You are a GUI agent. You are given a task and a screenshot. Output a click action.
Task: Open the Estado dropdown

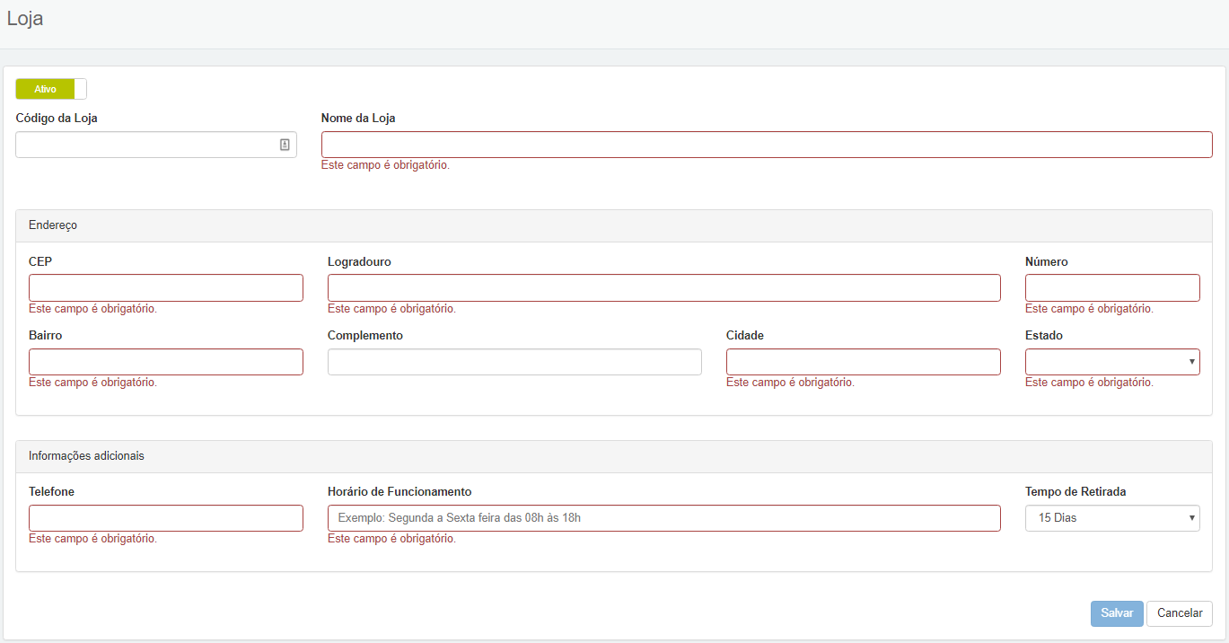pos(1112,362)
